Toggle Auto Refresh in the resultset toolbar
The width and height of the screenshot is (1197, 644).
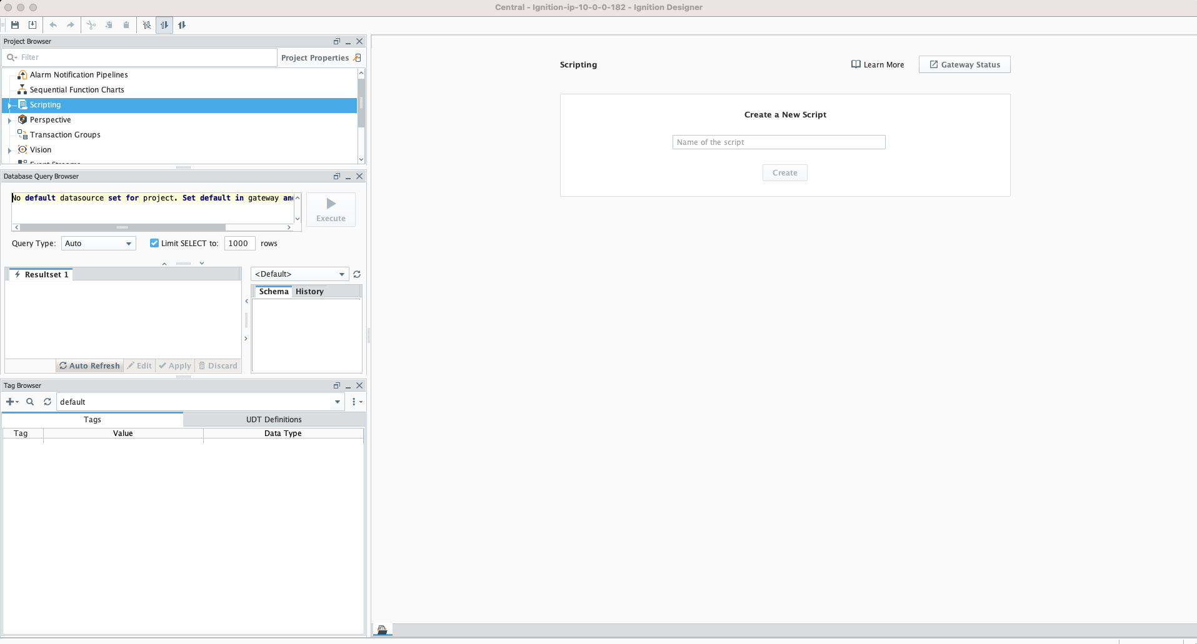[89, 365]
